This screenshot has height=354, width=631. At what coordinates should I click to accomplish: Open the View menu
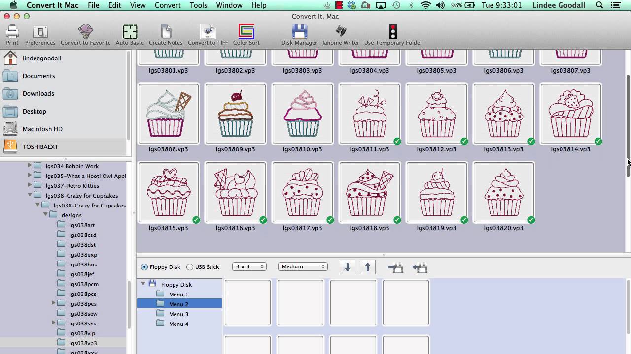pyautogui.click(x=138, y=5)
